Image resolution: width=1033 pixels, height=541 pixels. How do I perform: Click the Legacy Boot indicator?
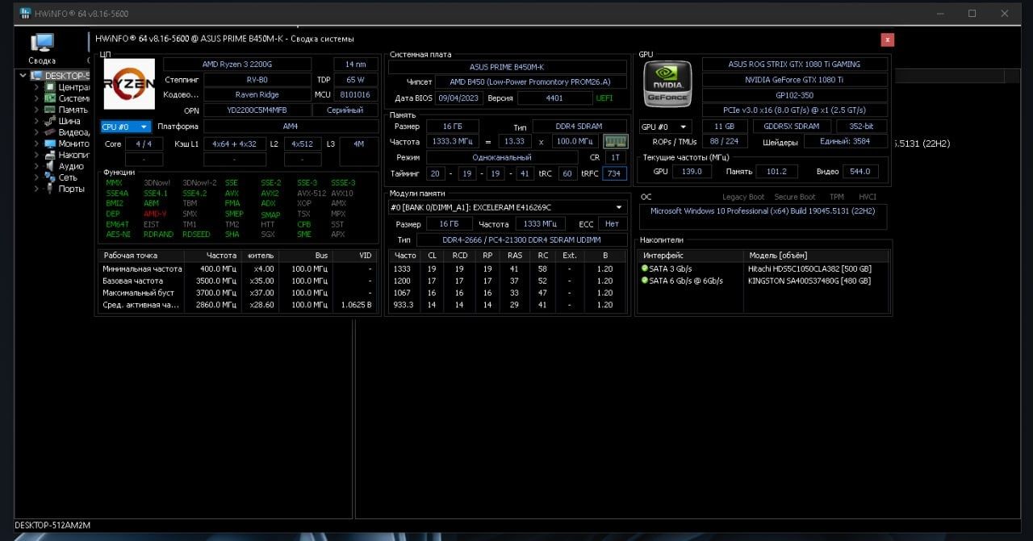click(743, 197)
